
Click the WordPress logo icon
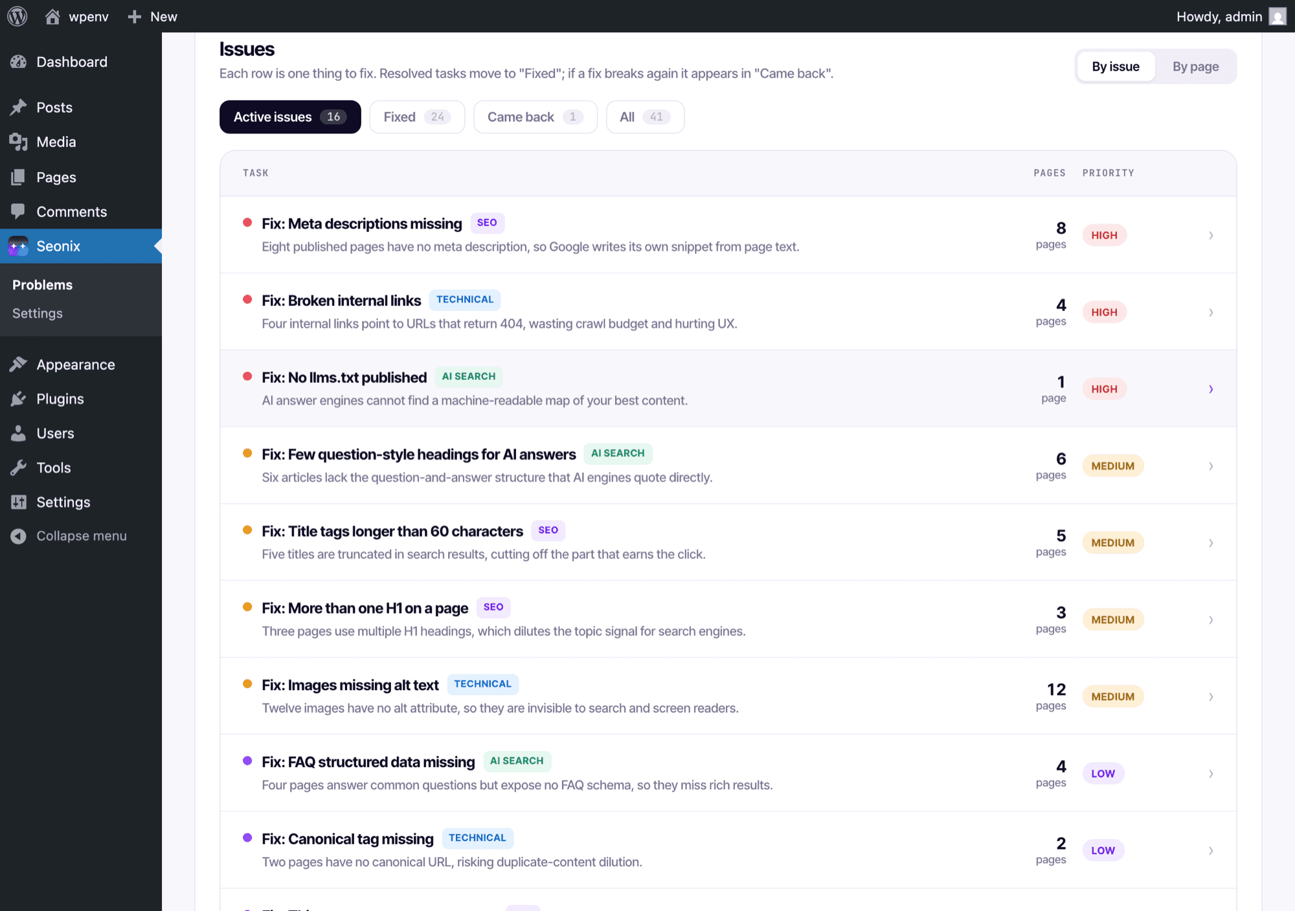tap(17, 16)
